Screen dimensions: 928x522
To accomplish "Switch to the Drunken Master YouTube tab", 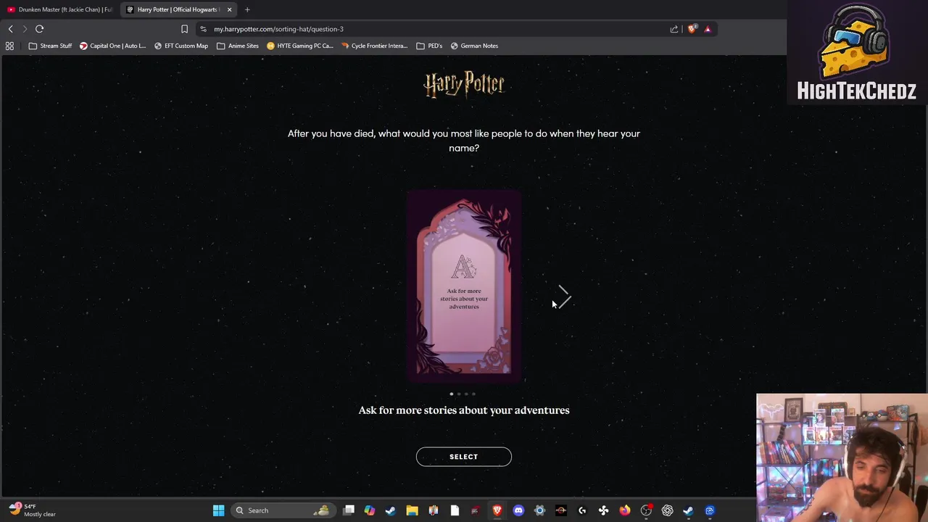I will click(x=59, y=9).
